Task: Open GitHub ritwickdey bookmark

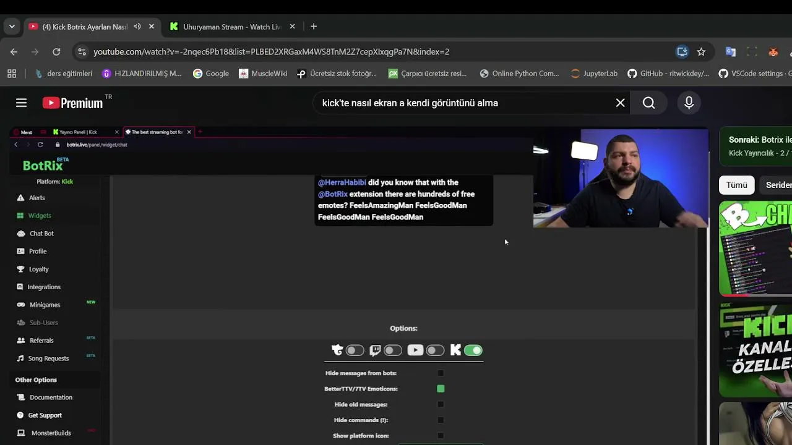Action: click(x=668, y=74)
